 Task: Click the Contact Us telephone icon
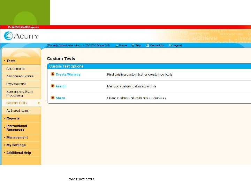[147, 45]
